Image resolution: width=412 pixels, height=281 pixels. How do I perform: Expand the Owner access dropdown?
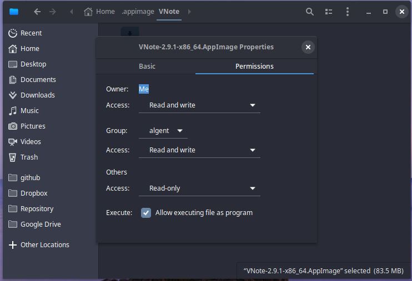click(199, 105)
